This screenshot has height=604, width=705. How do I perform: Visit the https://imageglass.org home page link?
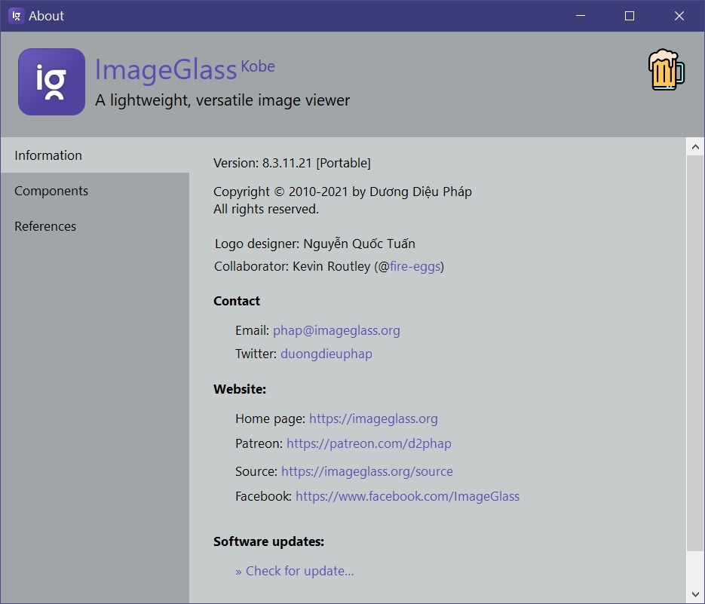373,419
